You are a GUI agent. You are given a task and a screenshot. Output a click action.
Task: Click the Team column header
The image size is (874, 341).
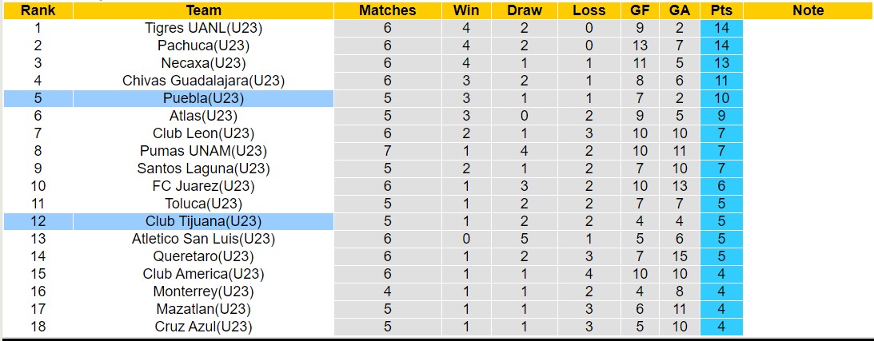[203, 10]
